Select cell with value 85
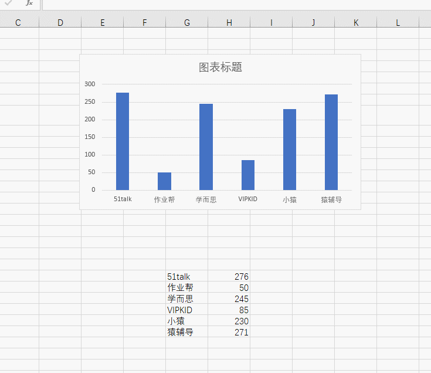Viewport: 431px width, 373px height. (229, 310)
